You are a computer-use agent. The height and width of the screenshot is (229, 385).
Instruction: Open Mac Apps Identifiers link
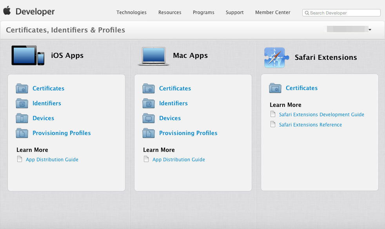pyautogui.click(x=173, y=103)
